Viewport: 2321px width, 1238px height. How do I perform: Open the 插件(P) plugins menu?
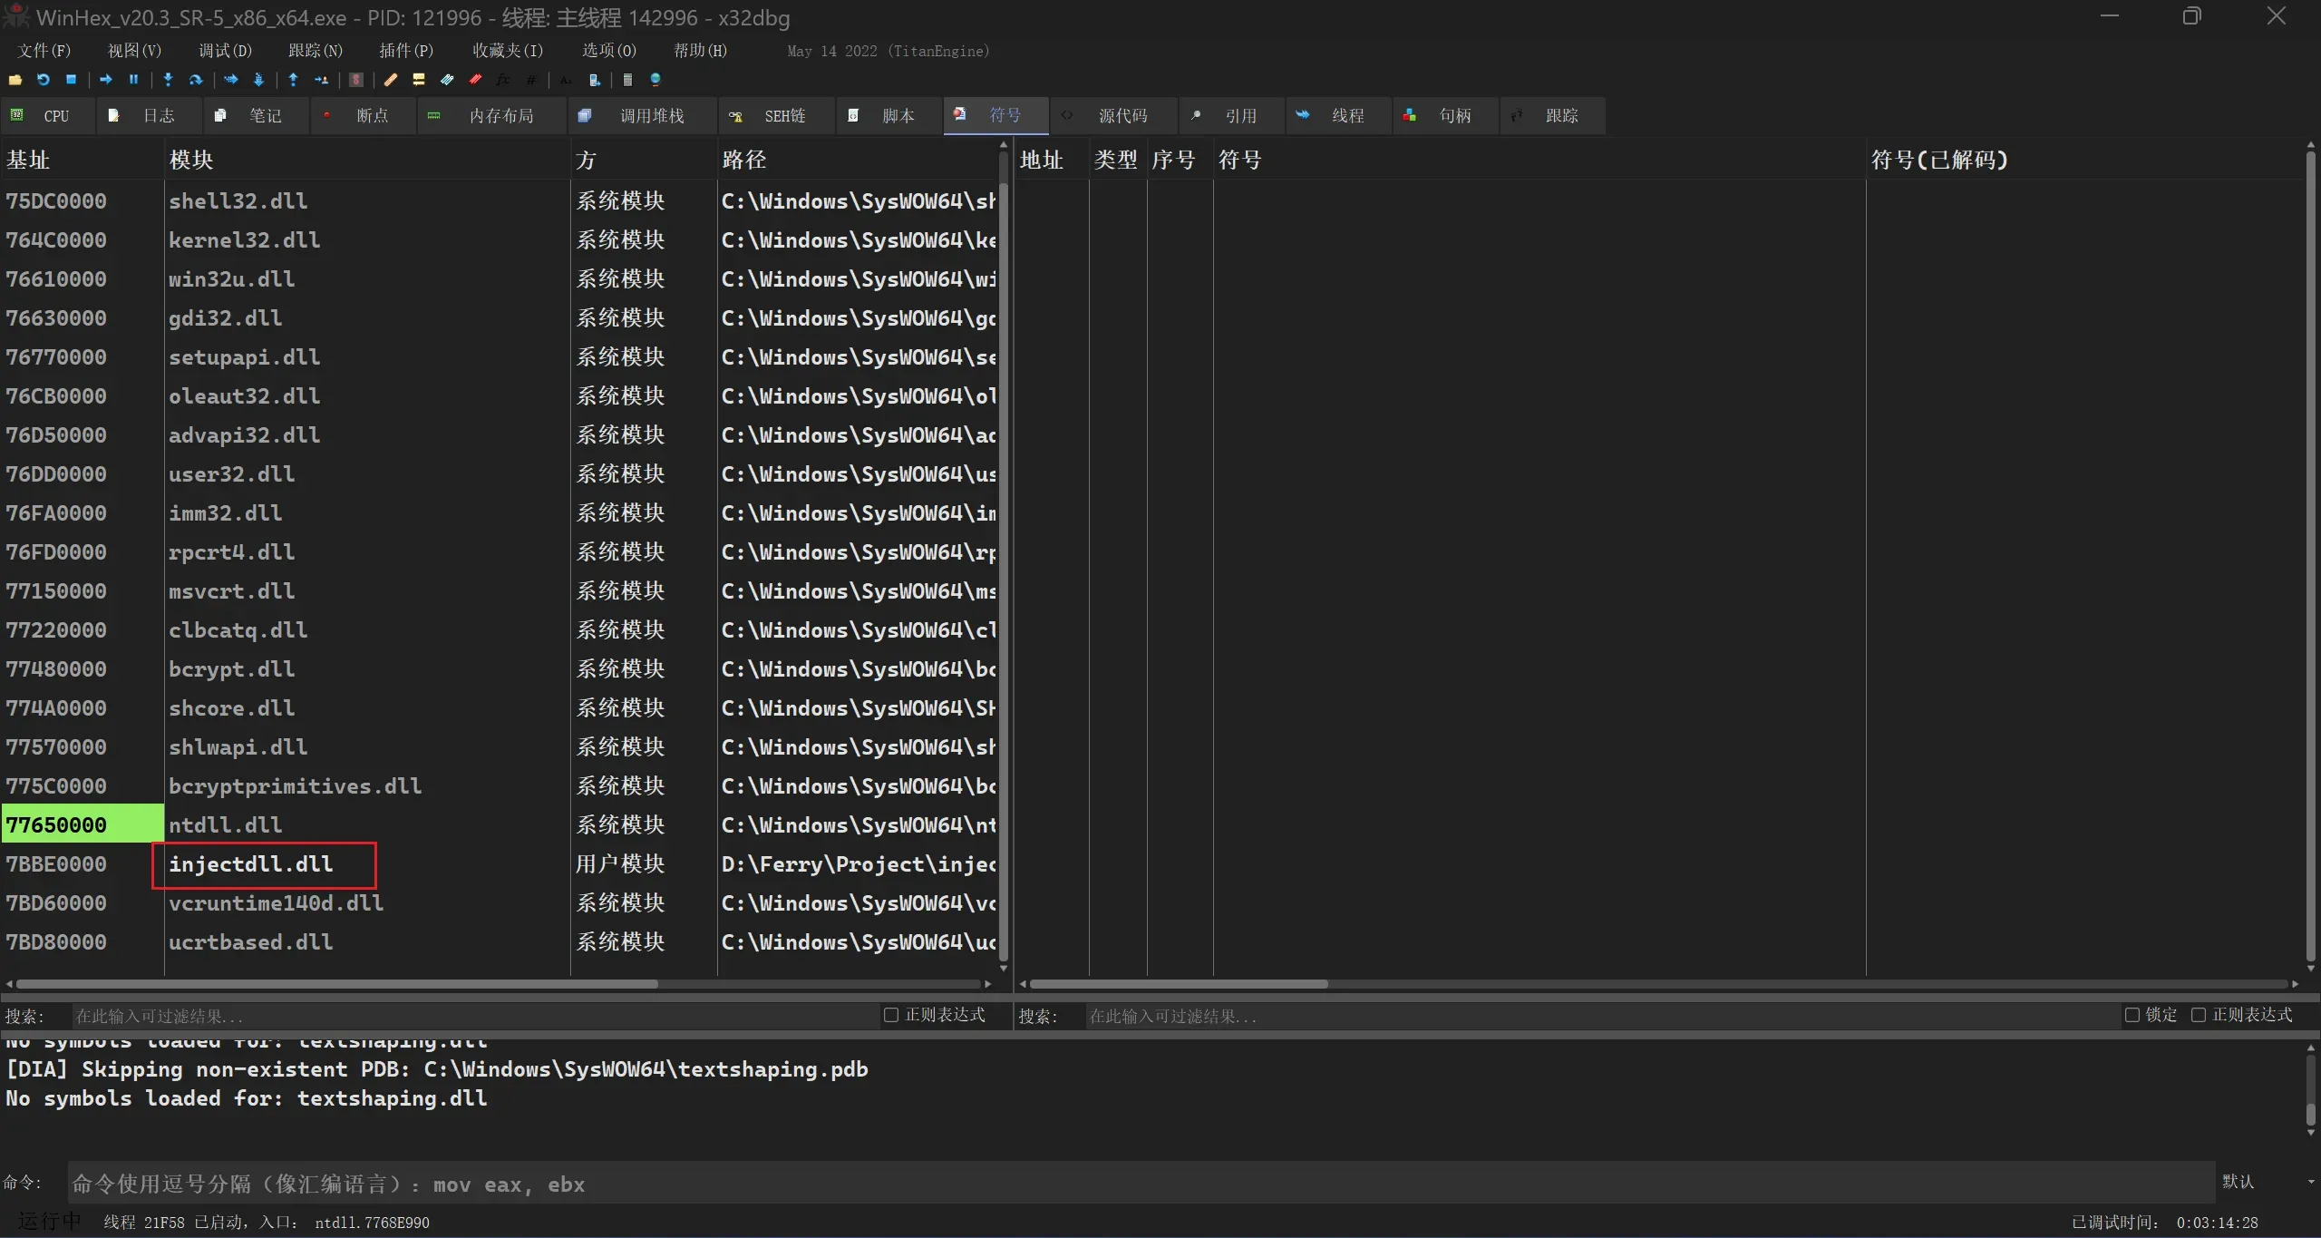tap(405, 51)
